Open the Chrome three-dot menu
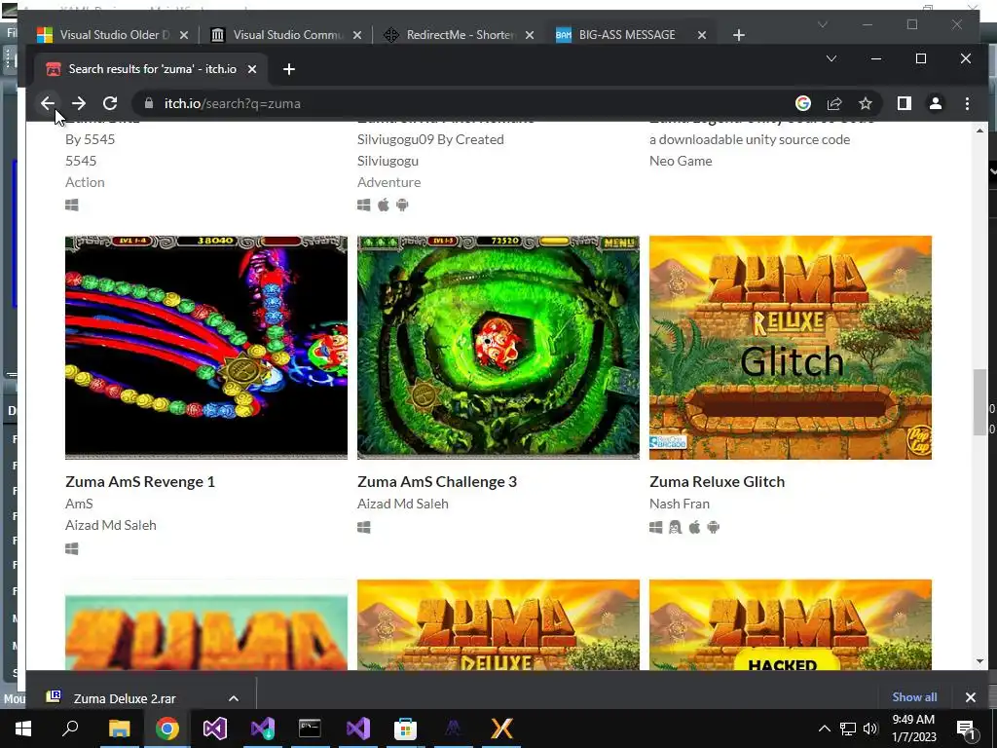Screen dimensions: 997x748 pos(967,103)
